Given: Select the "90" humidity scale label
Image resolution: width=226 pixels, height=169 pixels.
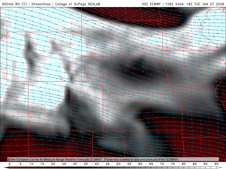Looking at the screenshot, I should click(x=206, y=164).
